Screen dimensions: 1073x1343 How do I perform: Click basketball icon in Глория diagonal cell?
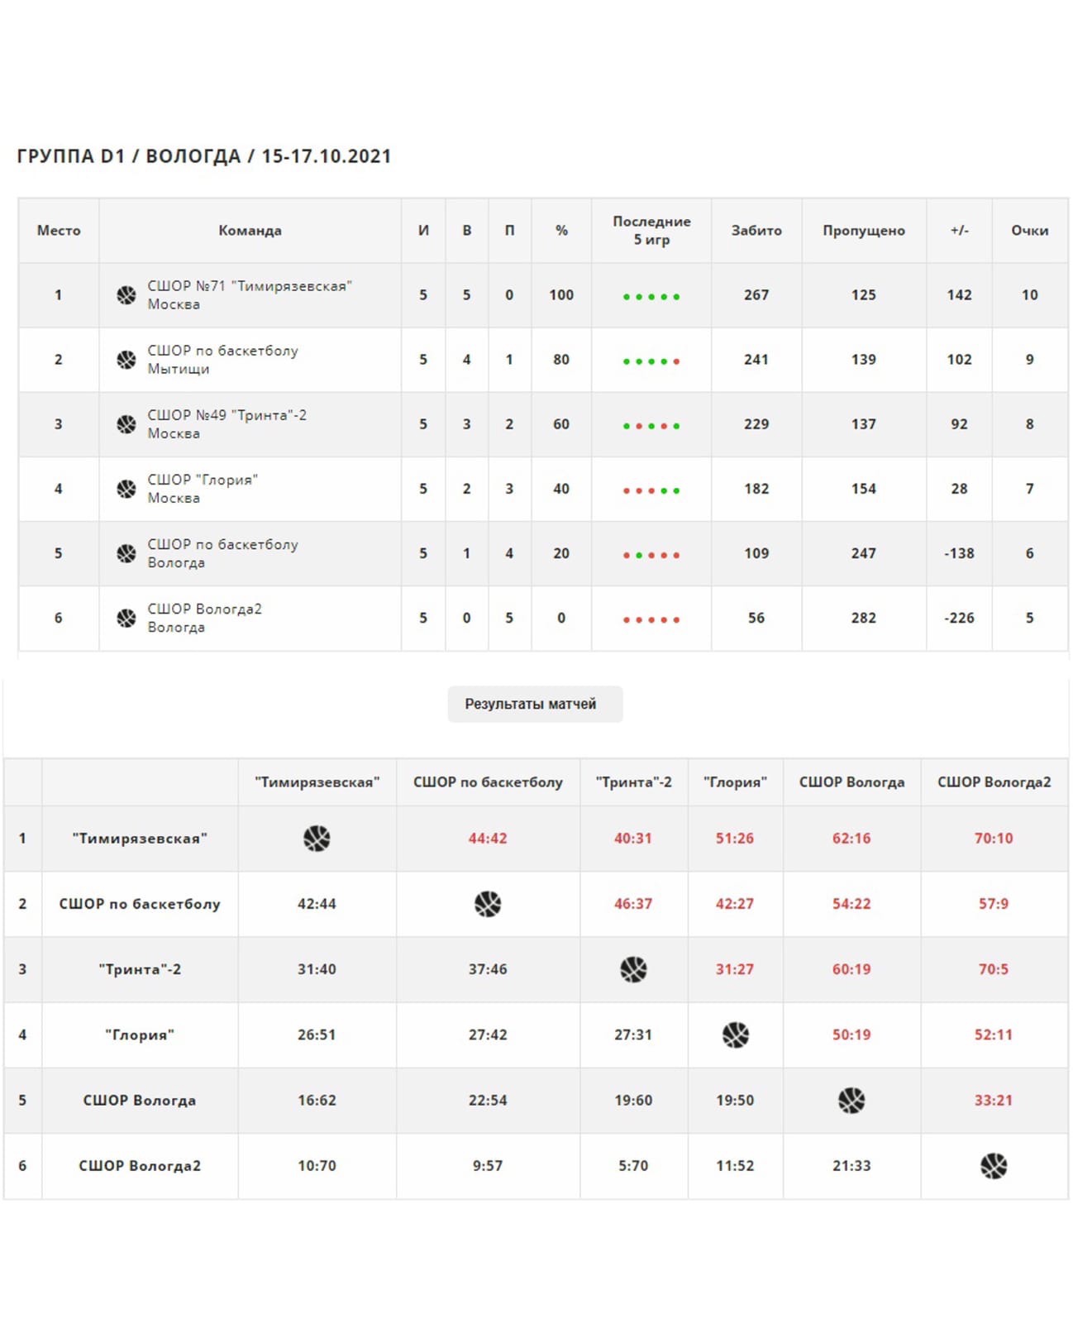735,1035
